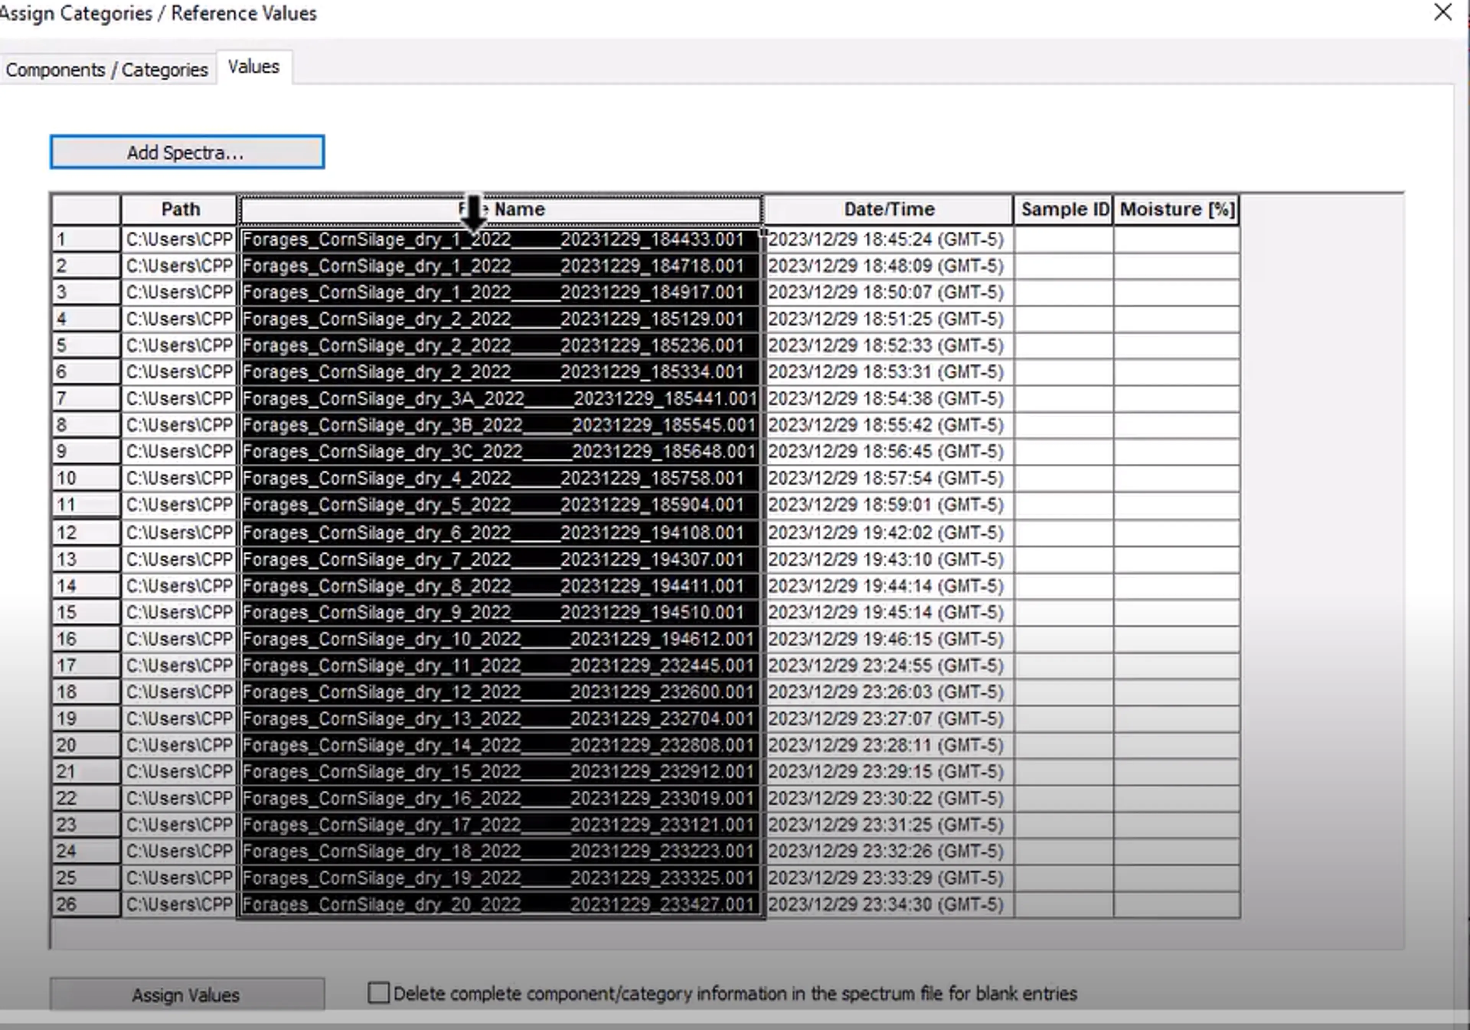The image size is (1470, 1030).
Task: Select file Forages_CornSilage_dry_16_2022
Action: (501, 798)
